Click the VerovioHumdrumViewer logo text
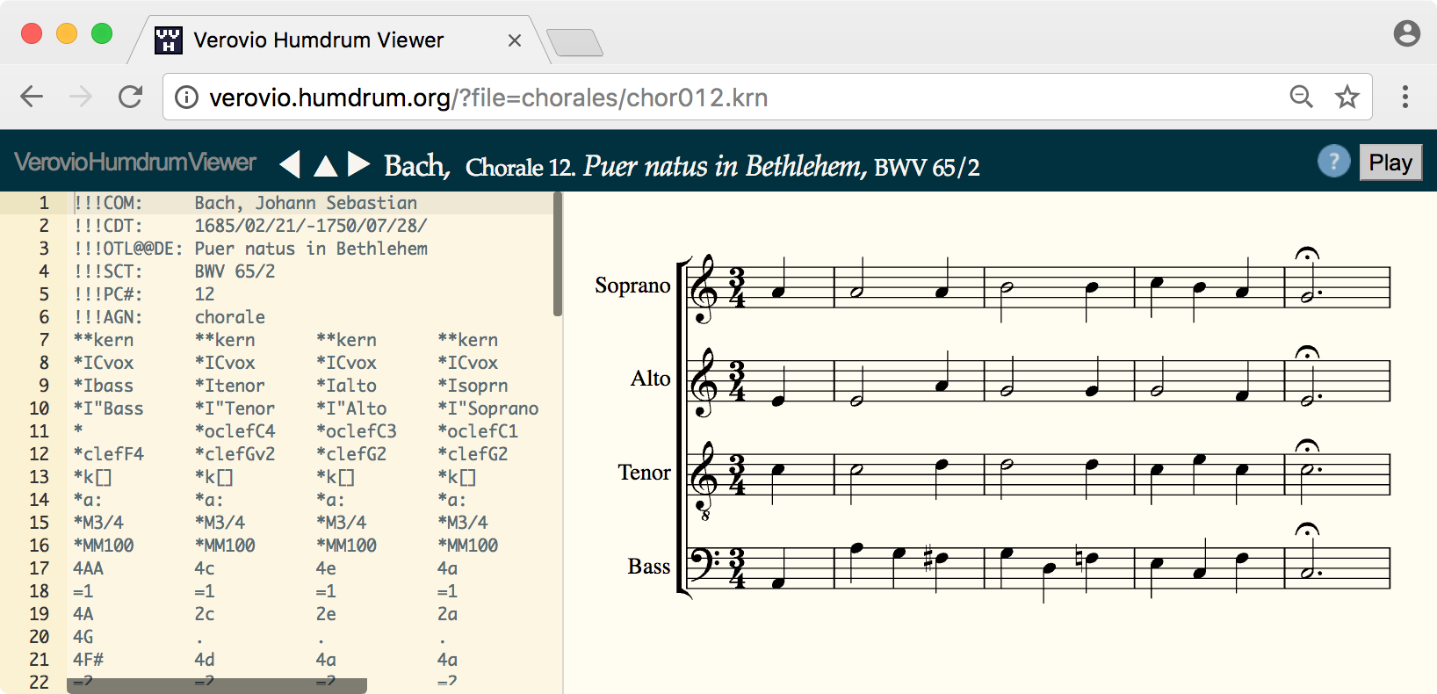Screen dimensions: 1437x694 [x=135, y=163]
